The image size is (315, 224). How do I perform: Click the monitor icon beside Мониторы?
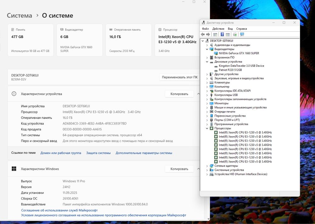(211, 103)
